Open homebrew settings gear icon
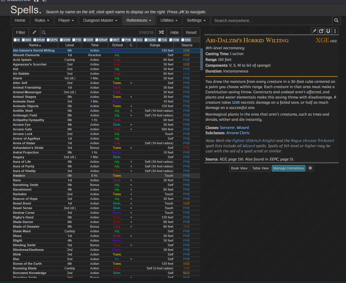 click(310, 168)
